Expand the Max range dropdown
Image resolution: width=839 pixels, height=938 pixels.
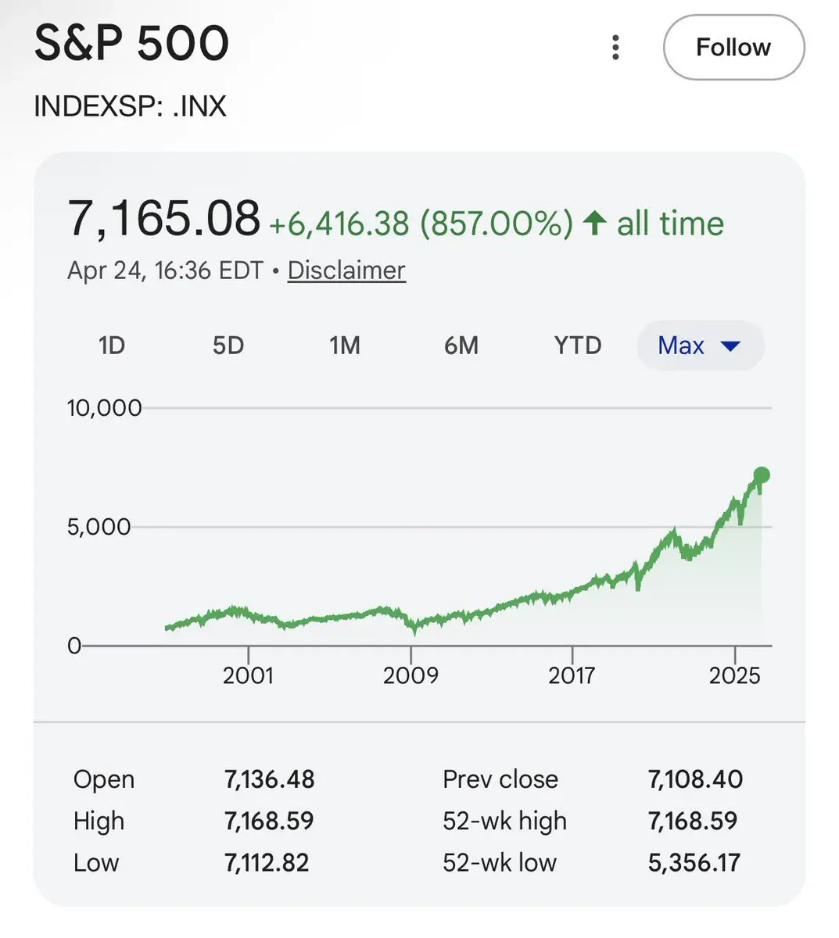700,345
